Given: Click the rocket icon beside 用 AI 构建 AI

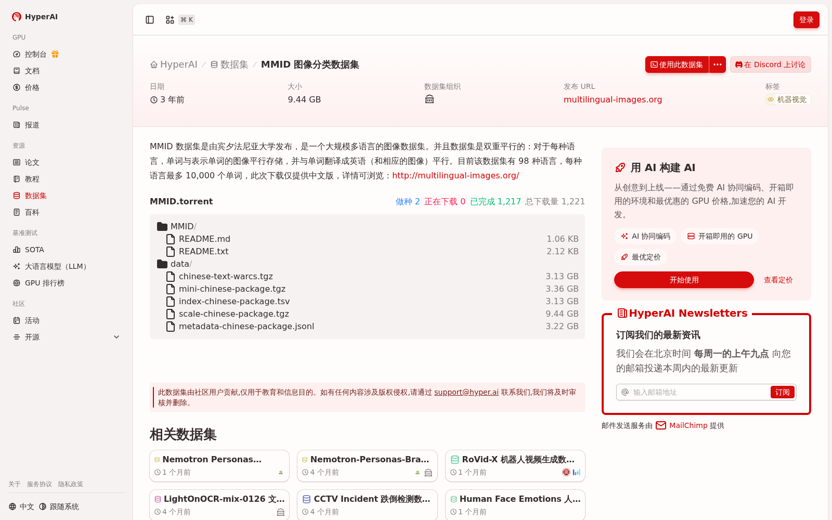Looking at the screenshot, I should (620, 167).
